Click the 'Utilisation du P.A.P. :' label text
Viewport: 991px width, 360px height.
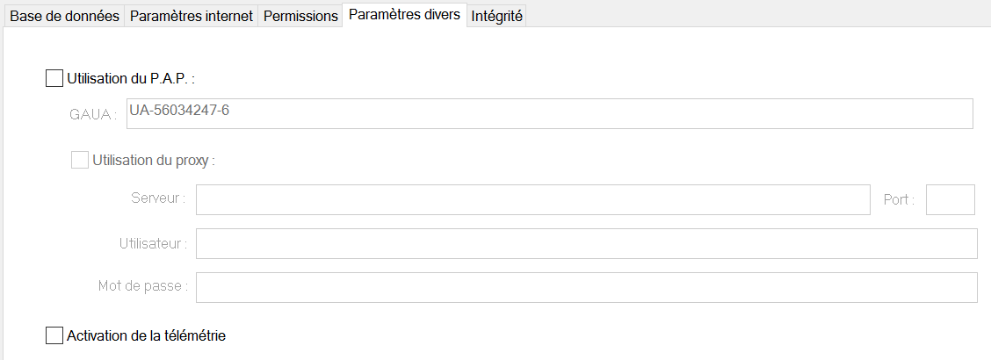[x=130, y=78]
